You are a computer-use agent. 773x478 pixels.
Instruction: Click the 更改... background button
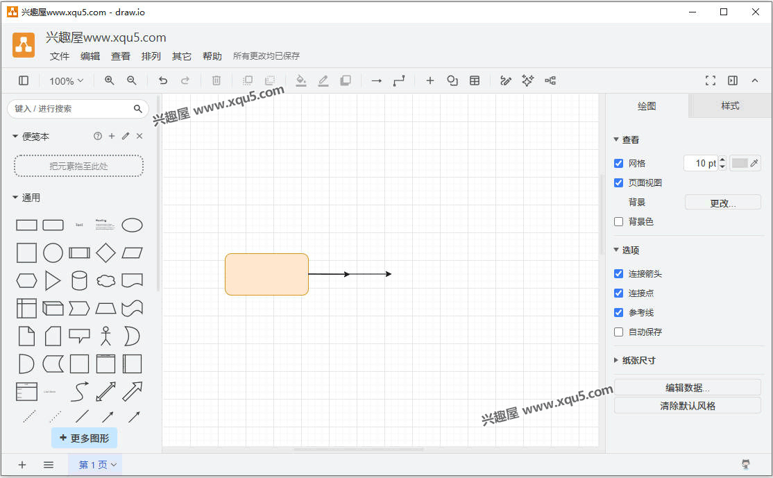723,203
